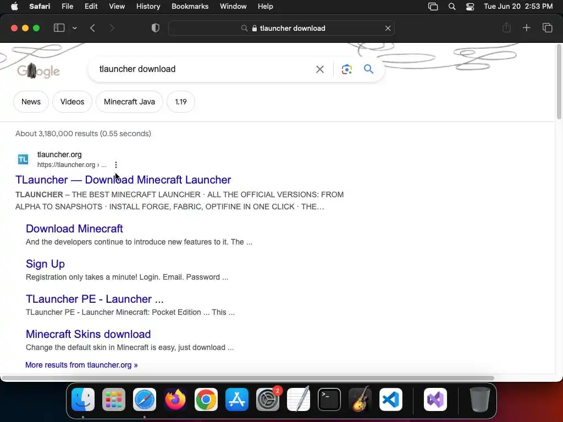Open the Minecraft Skins download sitelink

pos(89,334)
